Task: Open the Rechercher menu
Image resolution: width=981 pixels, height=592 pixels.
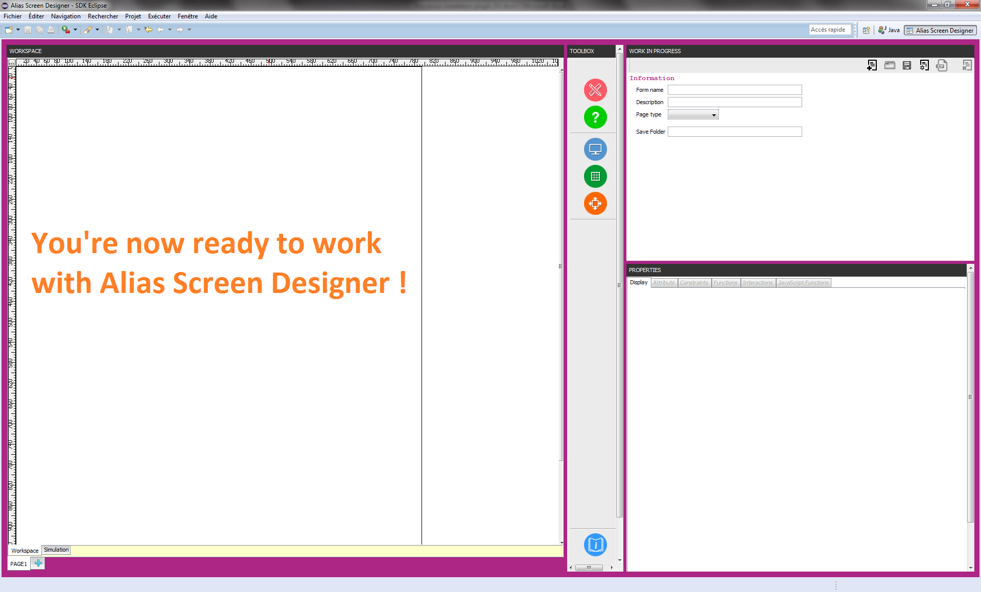Action: pos(103,16)
